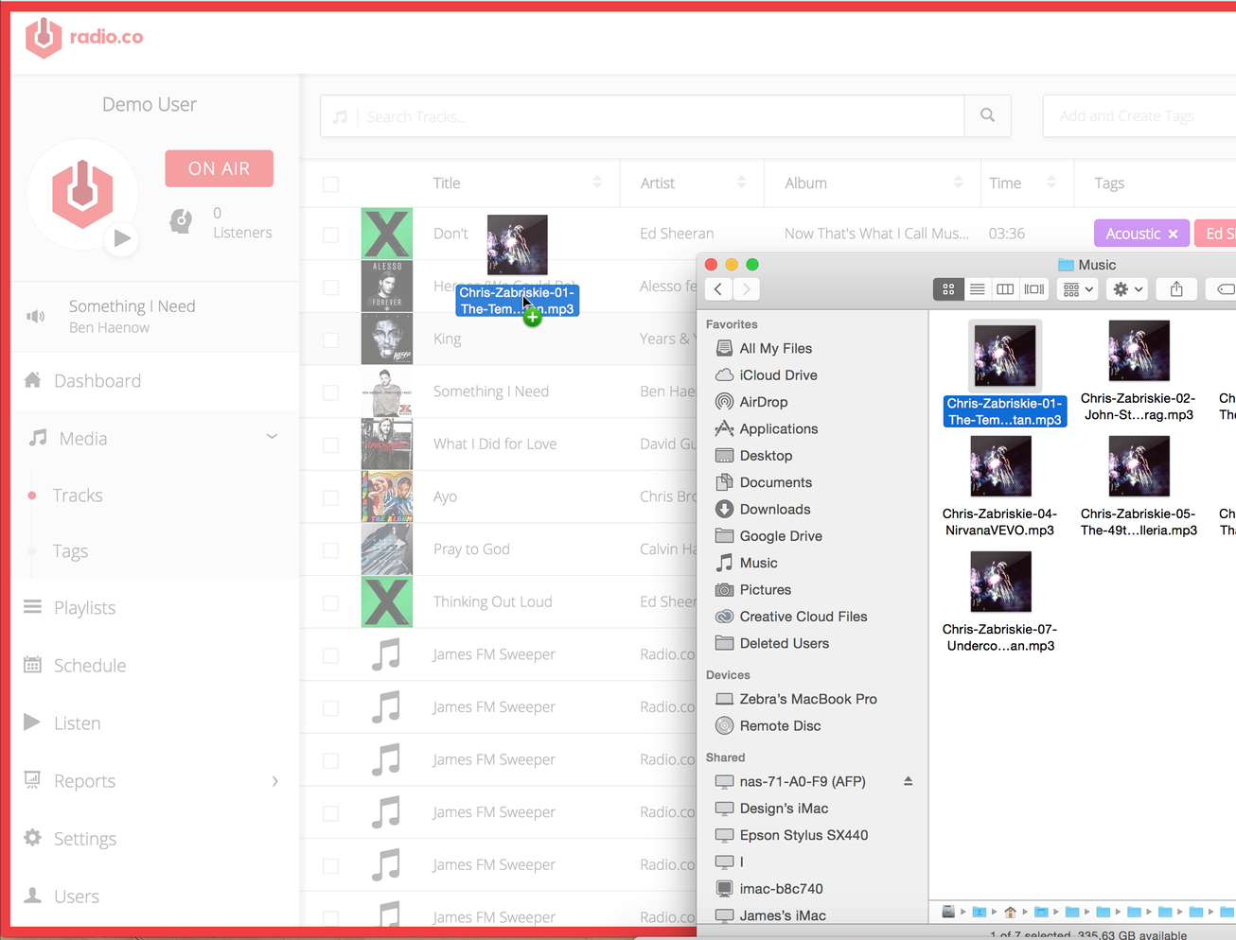The width and height of the screenshot is (1236, 940).
Task: Open Finder action gear dropdown
Action: click(x=1127, y=289)
